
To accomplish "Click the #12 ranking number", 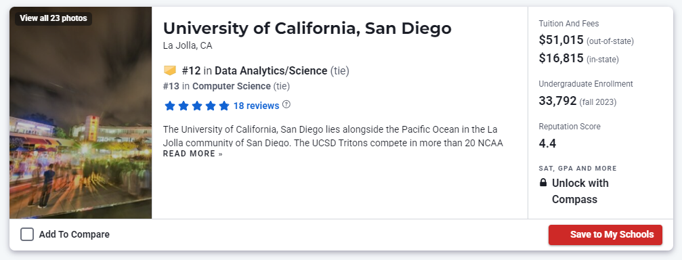I will [x=191, y=70].
